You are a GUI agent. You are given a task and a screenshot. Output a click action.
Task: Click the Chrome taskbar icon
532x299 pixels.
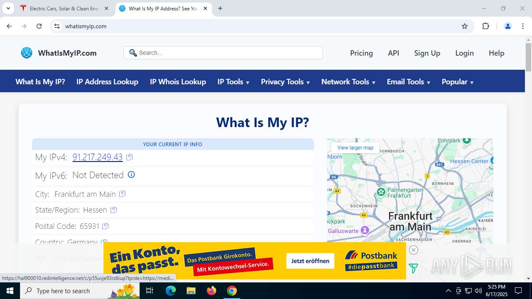tap(232, 291)
